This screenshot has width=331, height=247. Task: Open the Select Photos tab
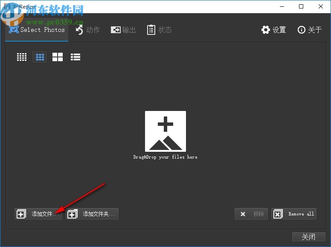point(37,30)
